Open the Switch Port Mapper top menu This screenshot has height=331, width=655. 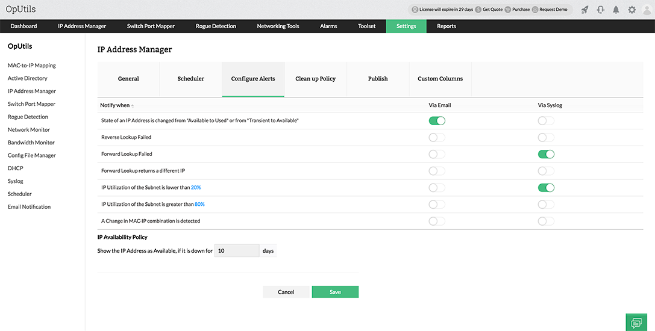[x=151, y=26]
